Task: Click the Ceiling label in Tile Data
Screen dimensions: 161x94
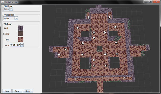Action: click(6, 34)
